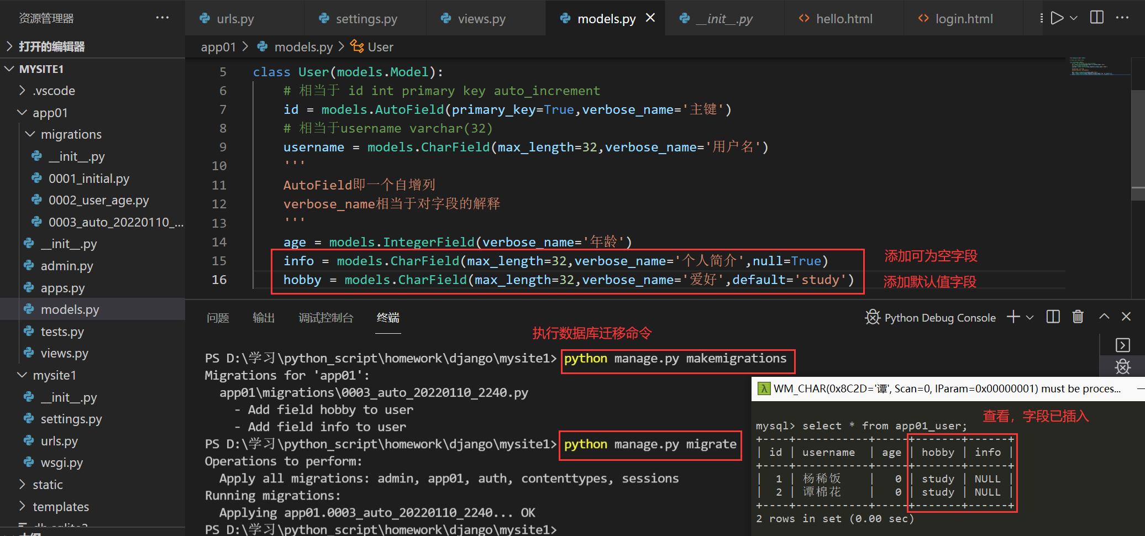Kill terminal with trash icon
The height and width of the screenshot is (536, 1145).
1078,317
